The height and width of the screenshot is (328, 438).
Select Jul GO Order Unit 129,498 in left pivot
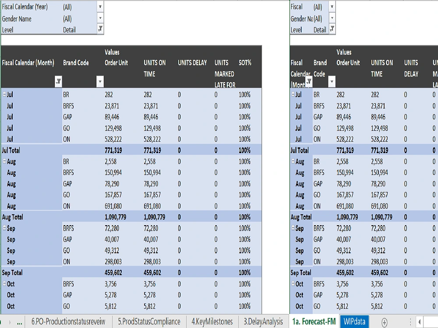tap(113, 128)
